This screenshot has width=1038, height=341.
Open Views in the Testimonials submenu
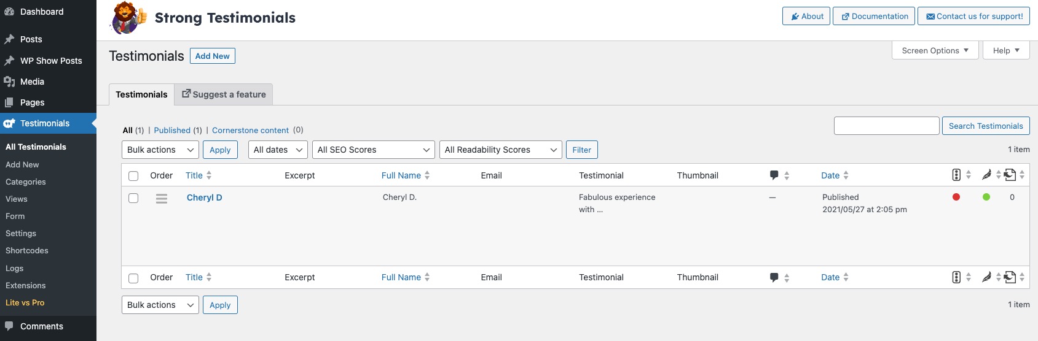click(x=17, y=199)
